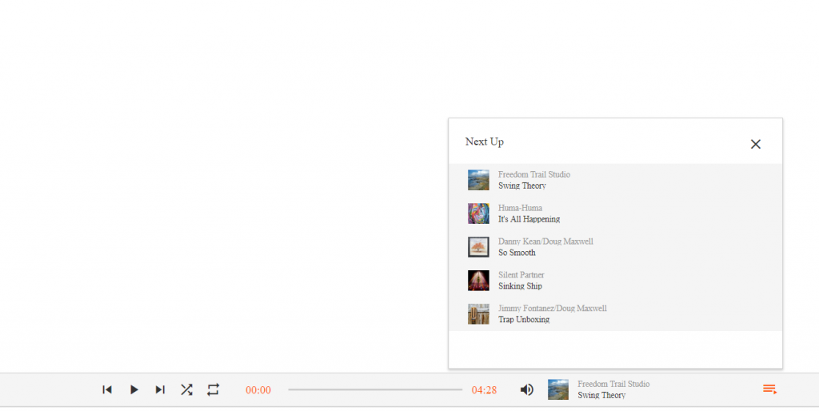Mute the volume speaker icon

pos(527,389)
